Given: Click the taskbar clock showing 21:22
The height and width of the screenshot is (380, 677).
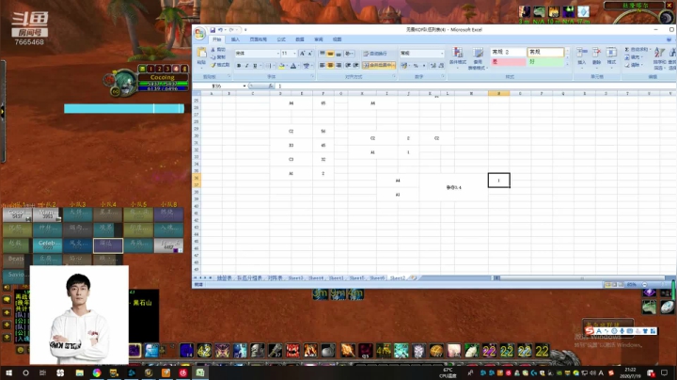Looking at the screenshot, I should (x=630, y=372).
